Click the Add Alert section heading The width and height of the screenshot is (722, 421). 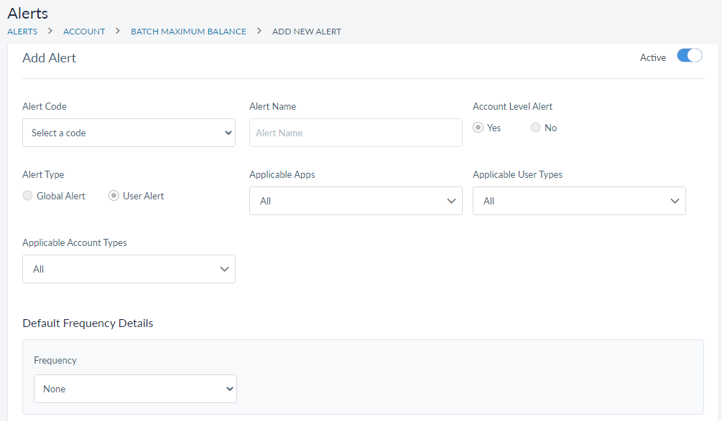click(x=50, y=58)
